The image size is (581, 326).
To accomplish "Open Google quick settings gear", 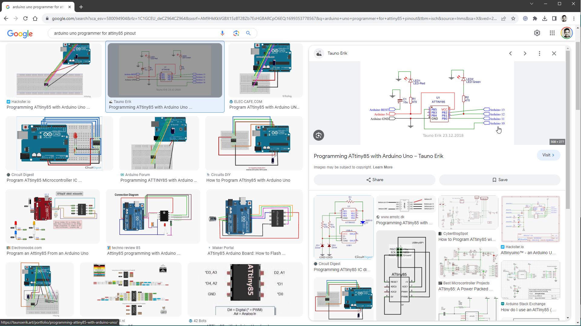I will coord(537,33).
